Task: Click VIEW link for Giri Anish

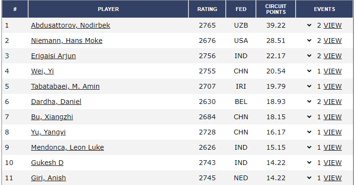Action: (x=333, y=178)
